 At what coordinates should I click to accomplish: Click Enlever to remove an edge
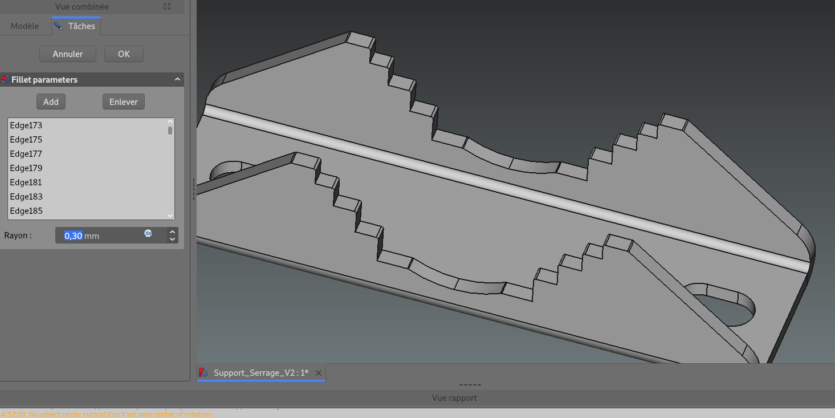pyautogui.click(x=124, y=102)
